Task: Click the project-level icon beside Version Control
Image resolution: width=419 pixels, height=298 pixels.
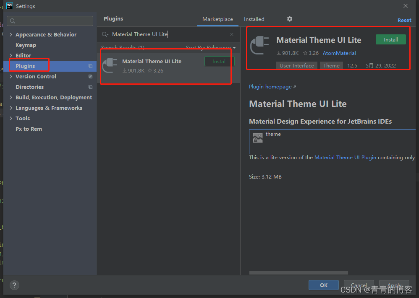Action: click(91, 77)
